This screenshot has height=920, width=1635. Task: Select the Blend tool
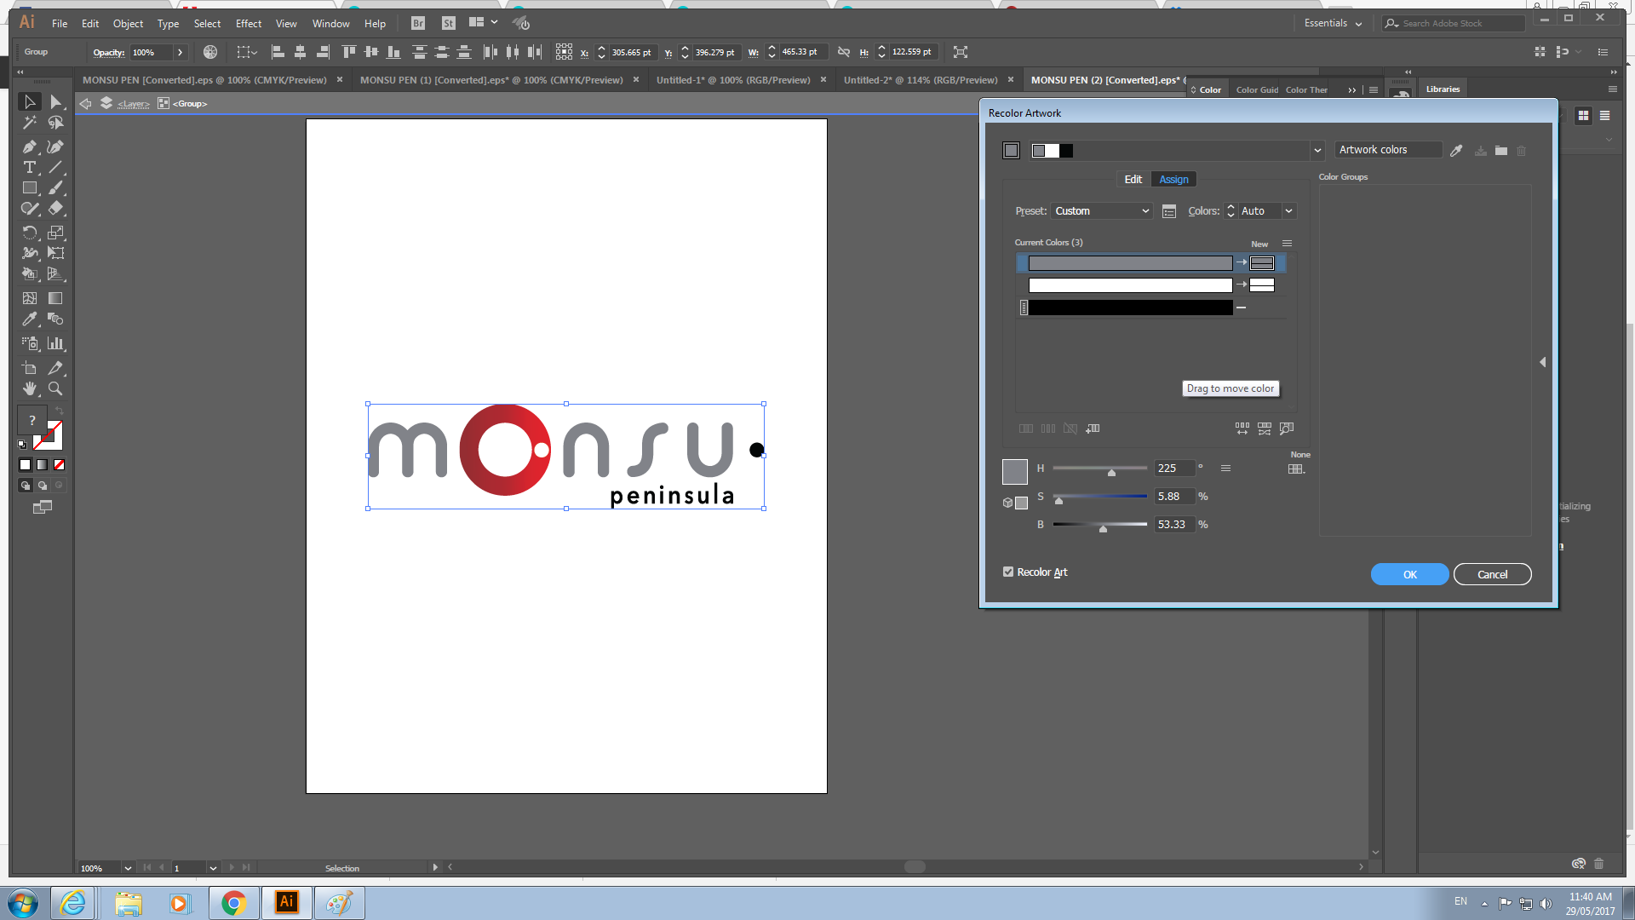(x=56, y=319)
